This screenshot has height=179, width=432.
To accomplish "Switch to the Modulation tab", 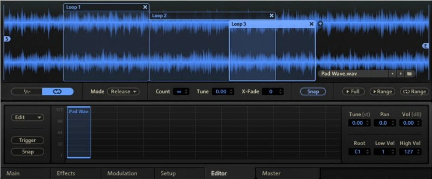I will tap(122, 173).
